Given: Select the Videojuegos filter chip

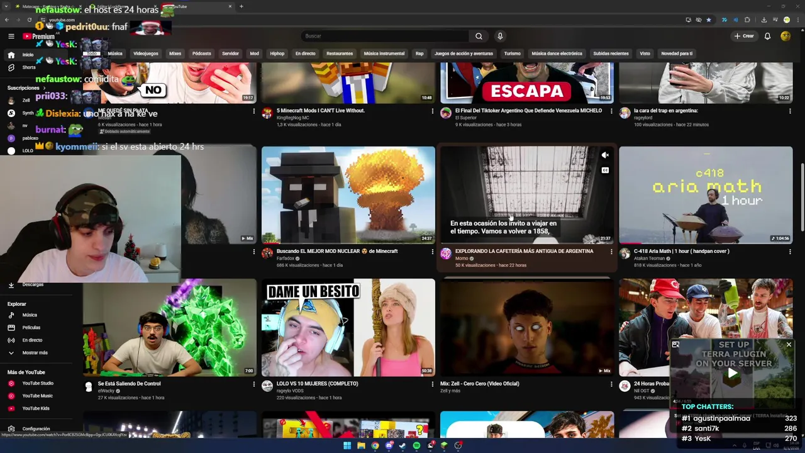Looking at the screenshot, I should pyautogui.click(x=146, y=53).
